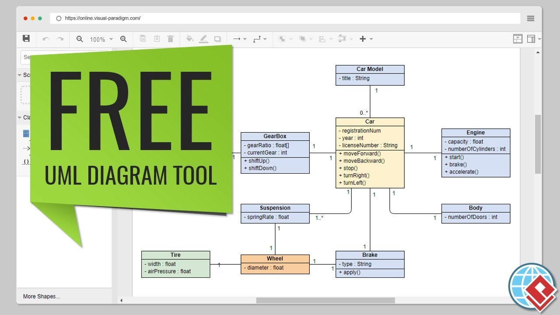The image size is (560, 315).
Task: Open the paint bucket fill color
Action: point(190,39)
